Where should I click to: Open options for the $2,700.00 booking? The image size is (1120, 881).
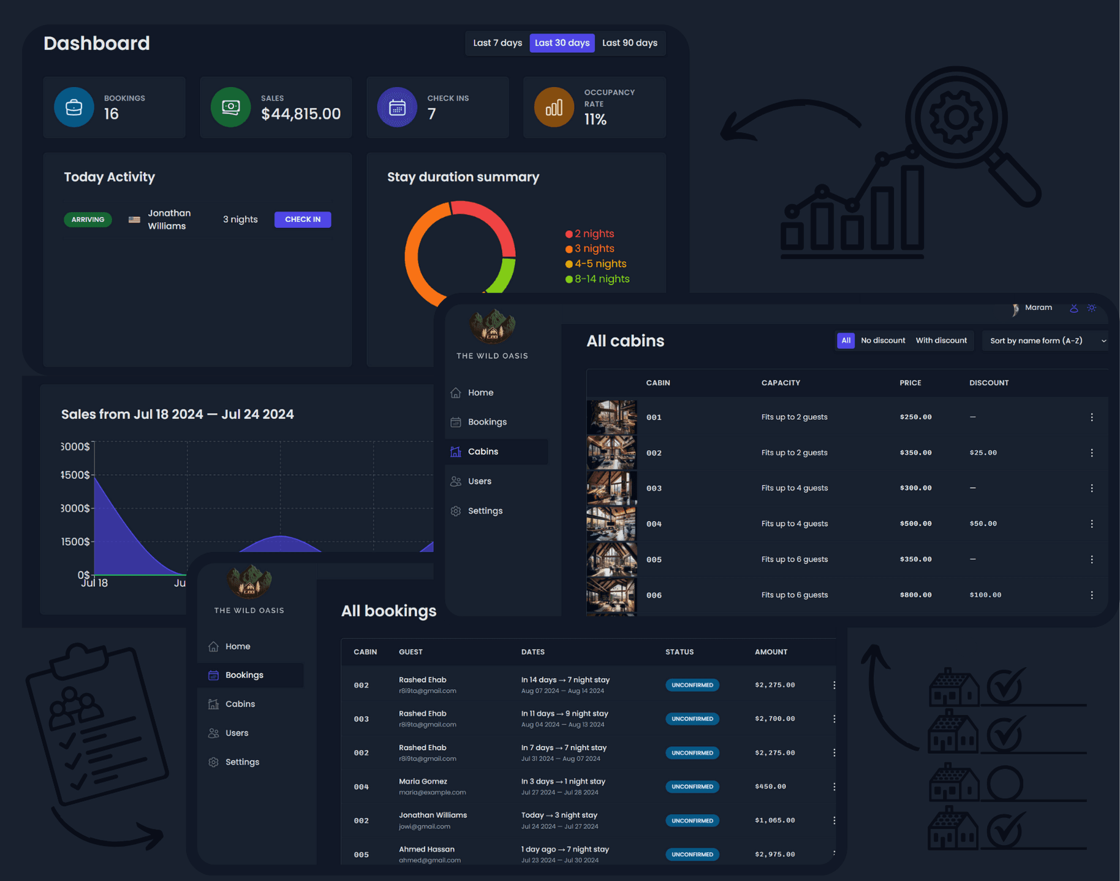click(x=834, y=719)
